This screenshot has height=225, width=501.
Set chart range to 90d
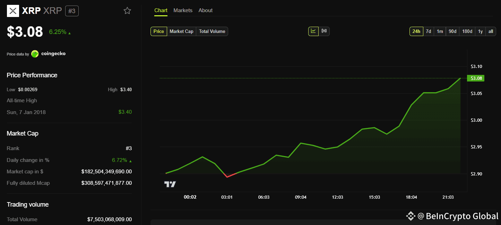(x=452, y=31)
